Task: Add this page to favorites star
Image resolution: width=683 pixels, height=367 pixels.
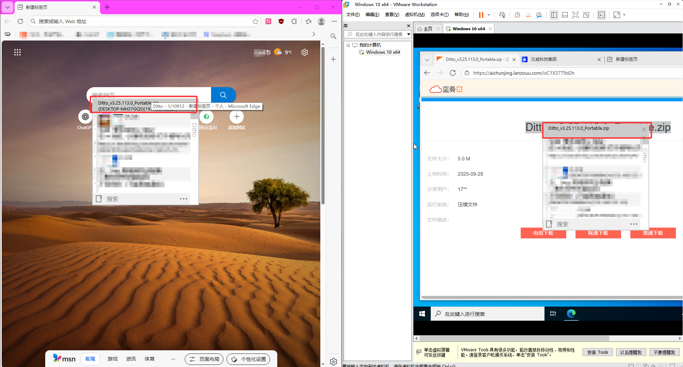Action: [x=255, y=21]
